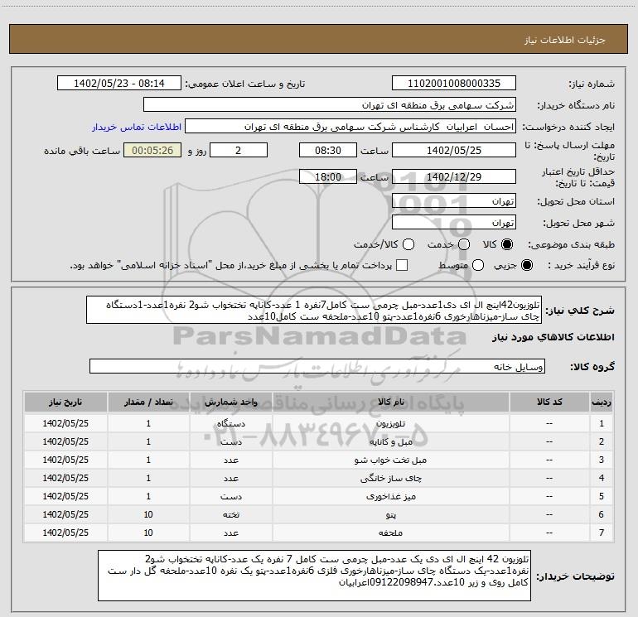Click the اطلاعات کالاهای مورد نیاز section heading
Image resolution: width=638 pixels, height=617 pixels.
click(x=553, y=337)
